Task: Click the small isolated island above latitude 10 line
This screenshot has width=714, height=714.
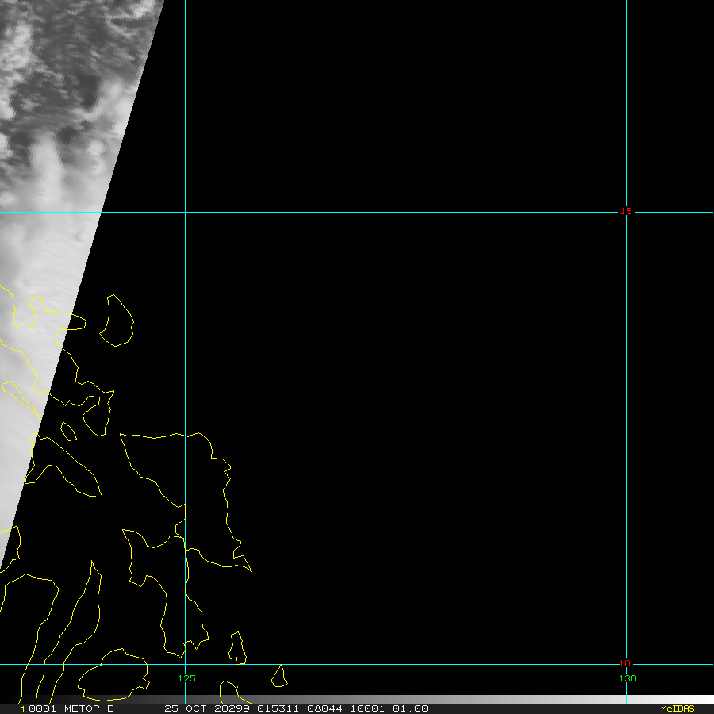Action: click(x=279, y=677)
